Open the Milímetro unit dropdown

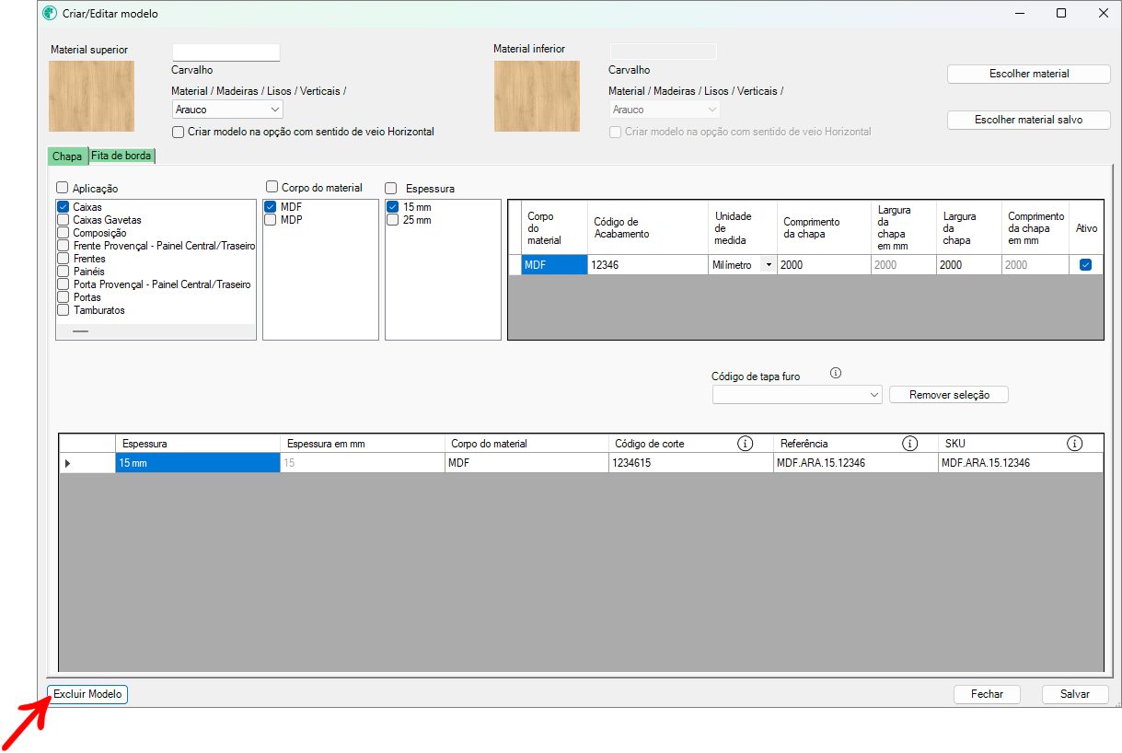click(x=769, y=265)
